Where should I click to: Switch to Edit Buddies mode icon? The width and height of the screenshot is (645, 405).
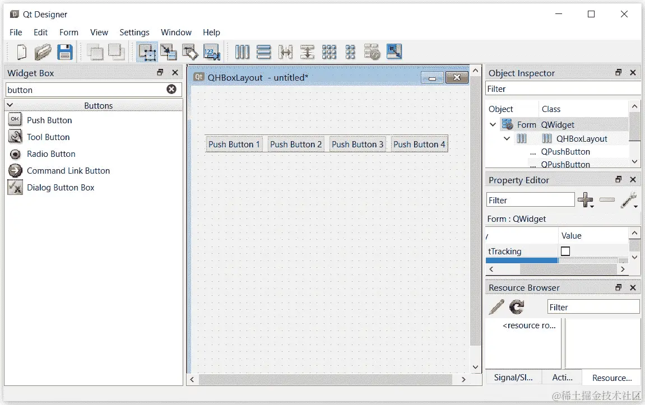[x=190, y=52]
